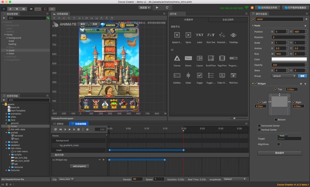
Task: Select the TiledMap node icon
Action: coord(233,35)
